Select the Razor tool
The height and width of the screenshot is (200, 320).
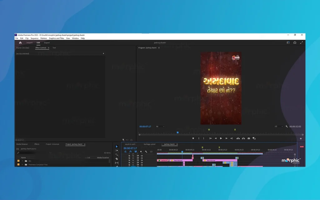click(117, 159)
